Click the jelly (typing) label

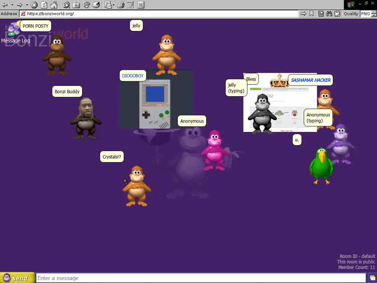[x=236, y=88]
